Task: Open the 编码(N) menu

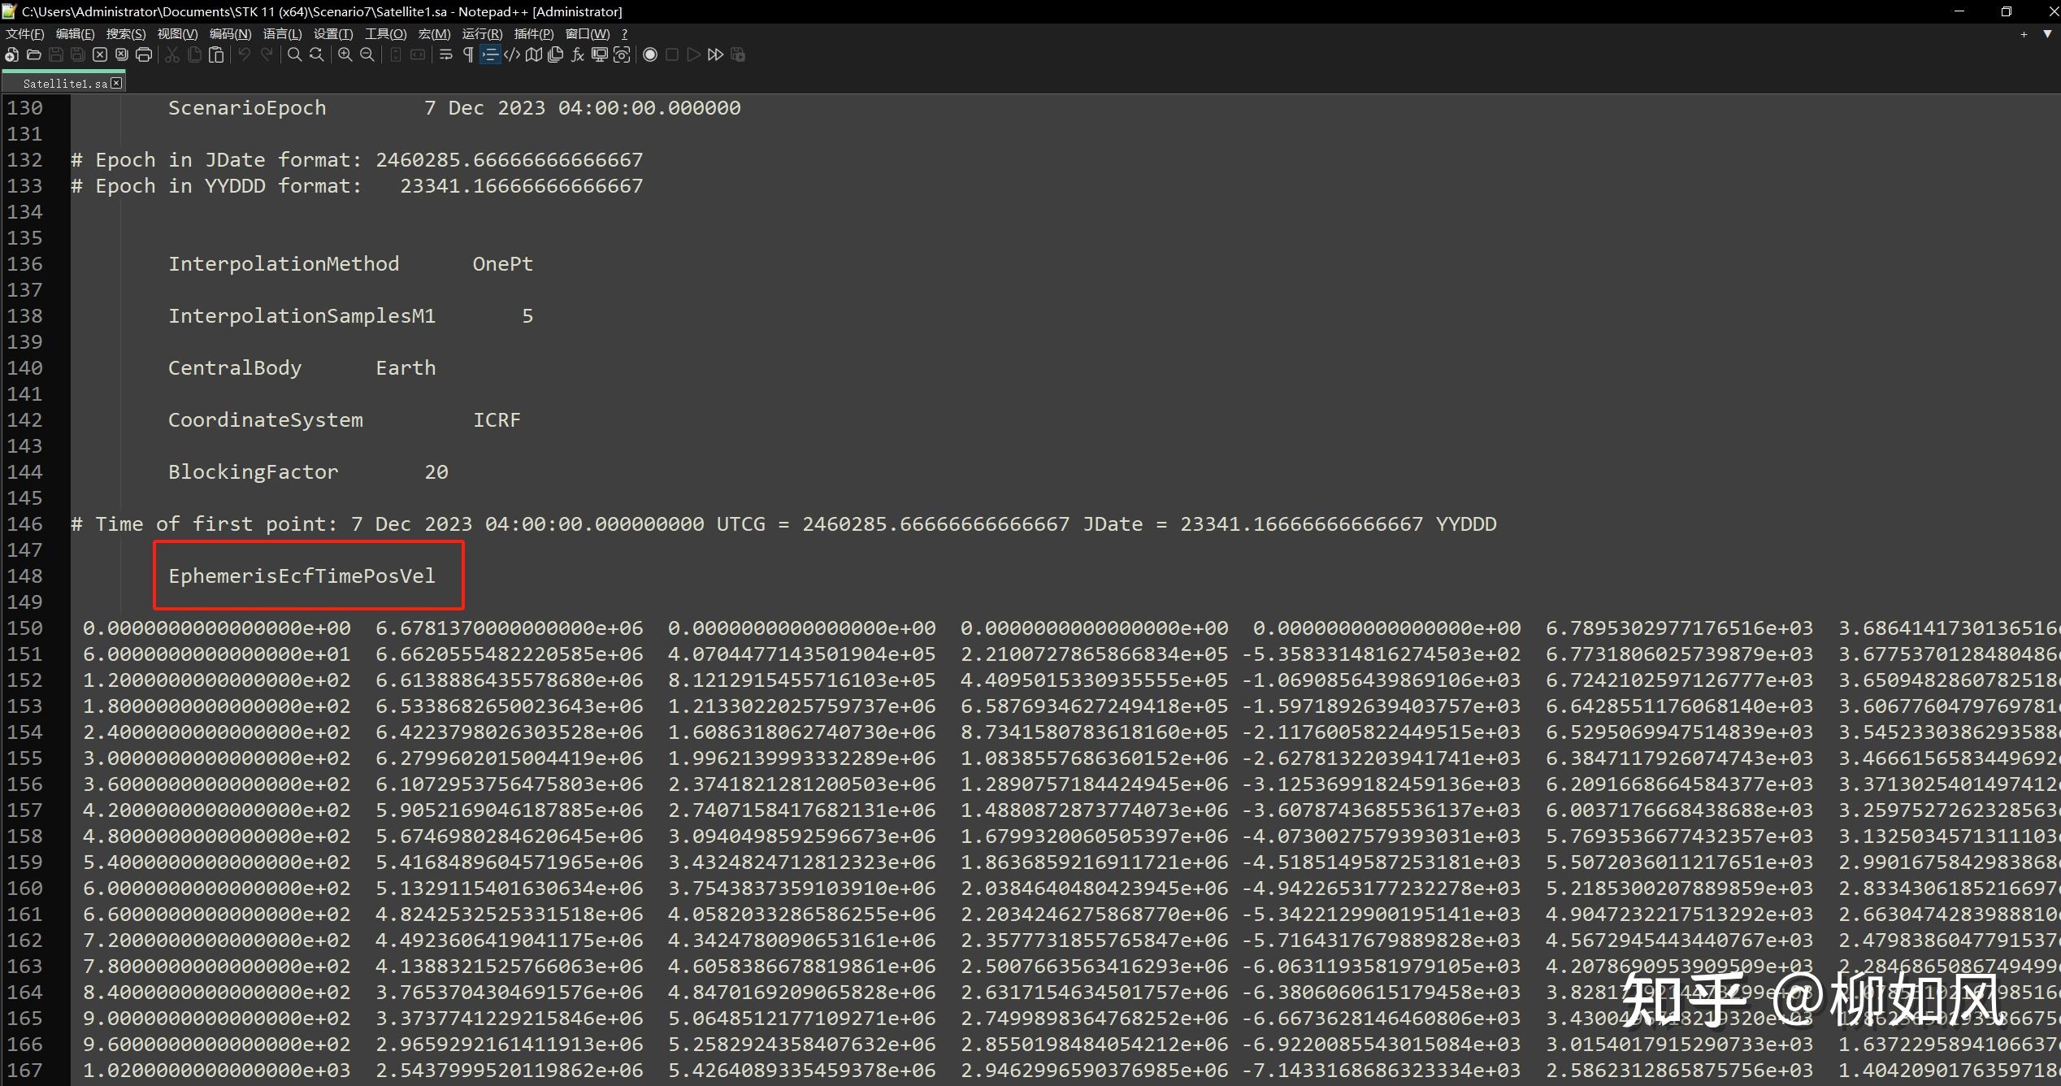Action: point(230,33)
